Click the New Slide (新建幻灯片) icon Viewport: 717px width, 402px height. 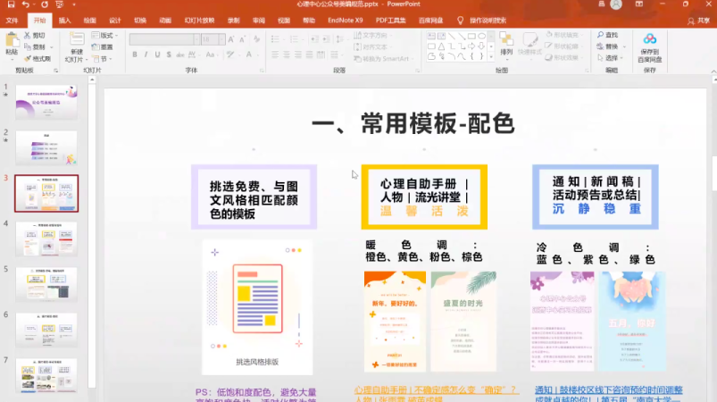coord(77,39)
